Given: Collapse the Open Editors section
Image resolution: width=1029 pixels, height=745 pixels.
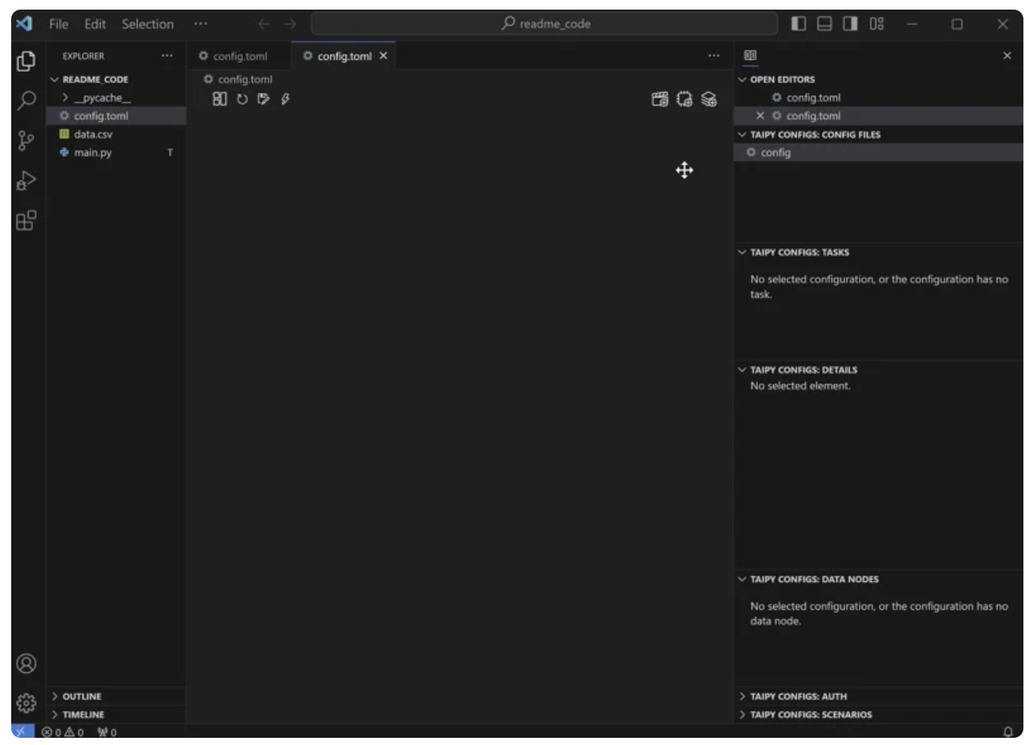Looking at the screenshot, I should tap(877, 79).
